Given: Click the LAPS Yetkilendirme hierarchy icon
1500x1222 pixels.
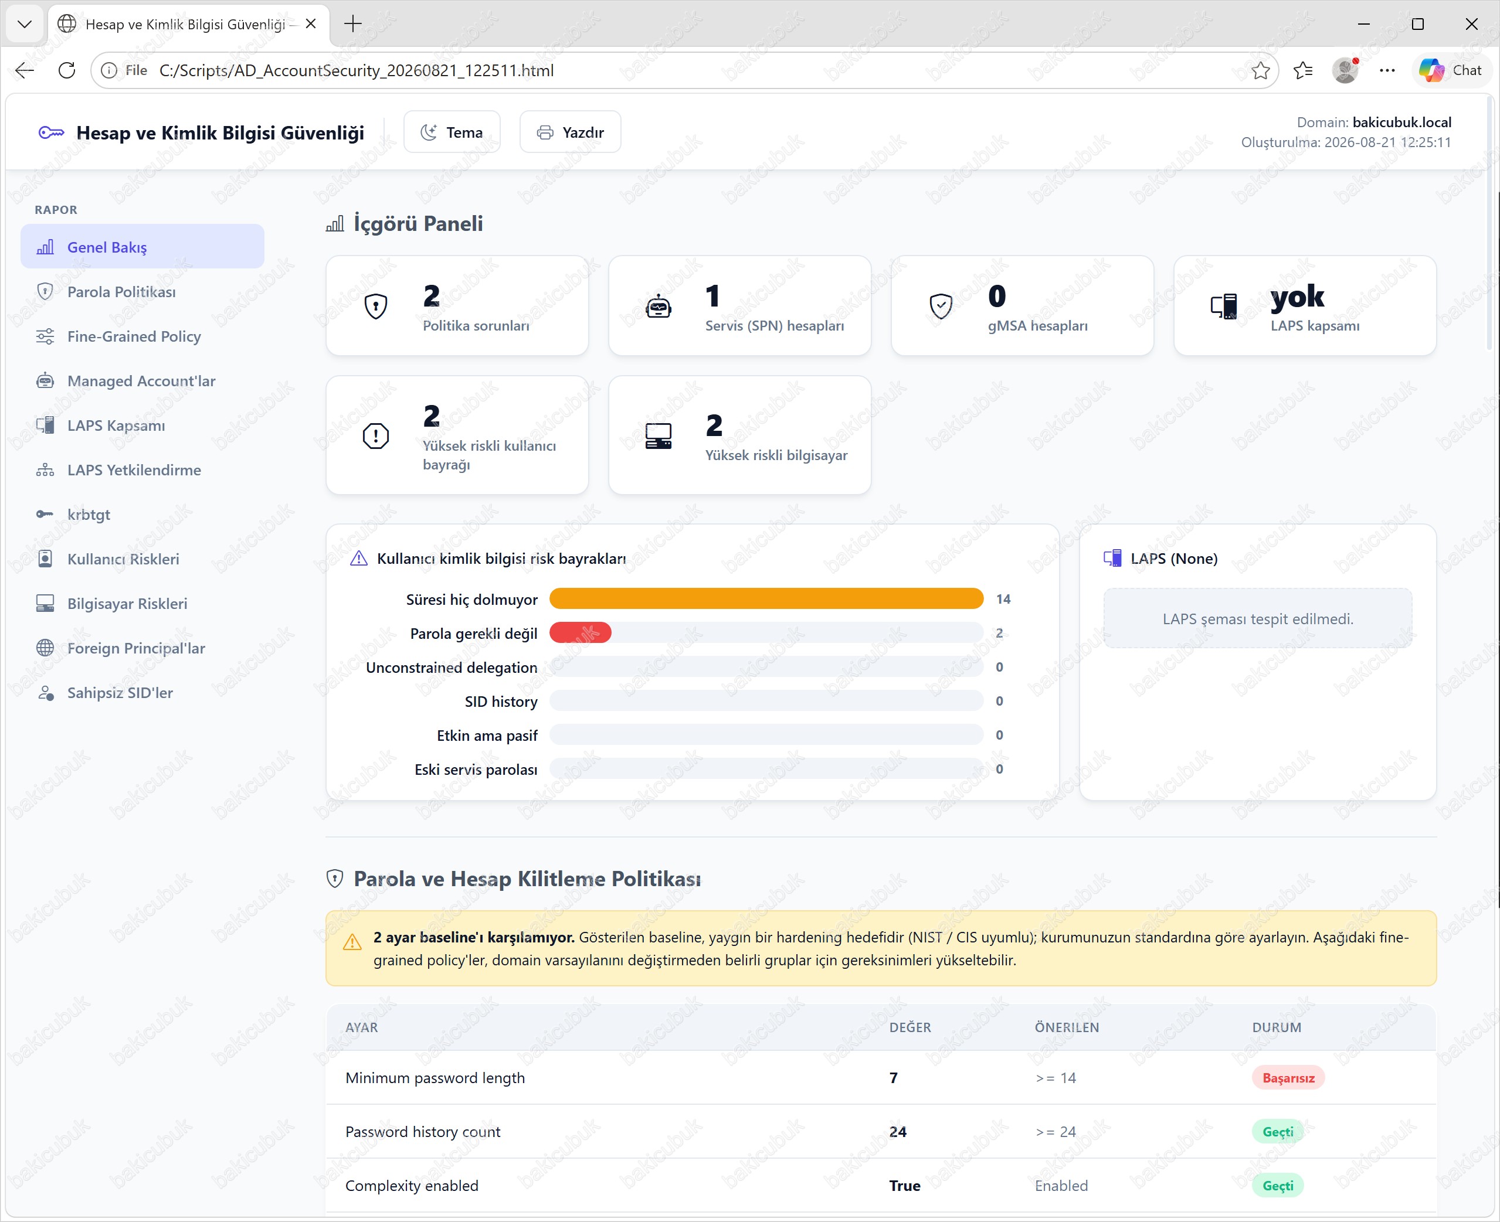Looking at the screenshot, I should click(45, 470).
